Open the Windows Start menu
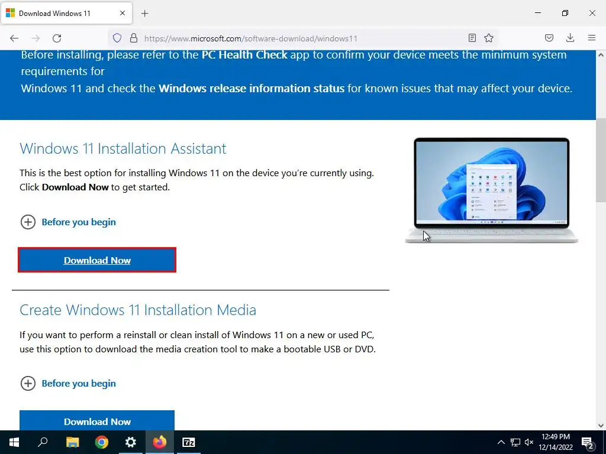Image resolution: width=606 pixels, height=454 pixels. (14, 442)
